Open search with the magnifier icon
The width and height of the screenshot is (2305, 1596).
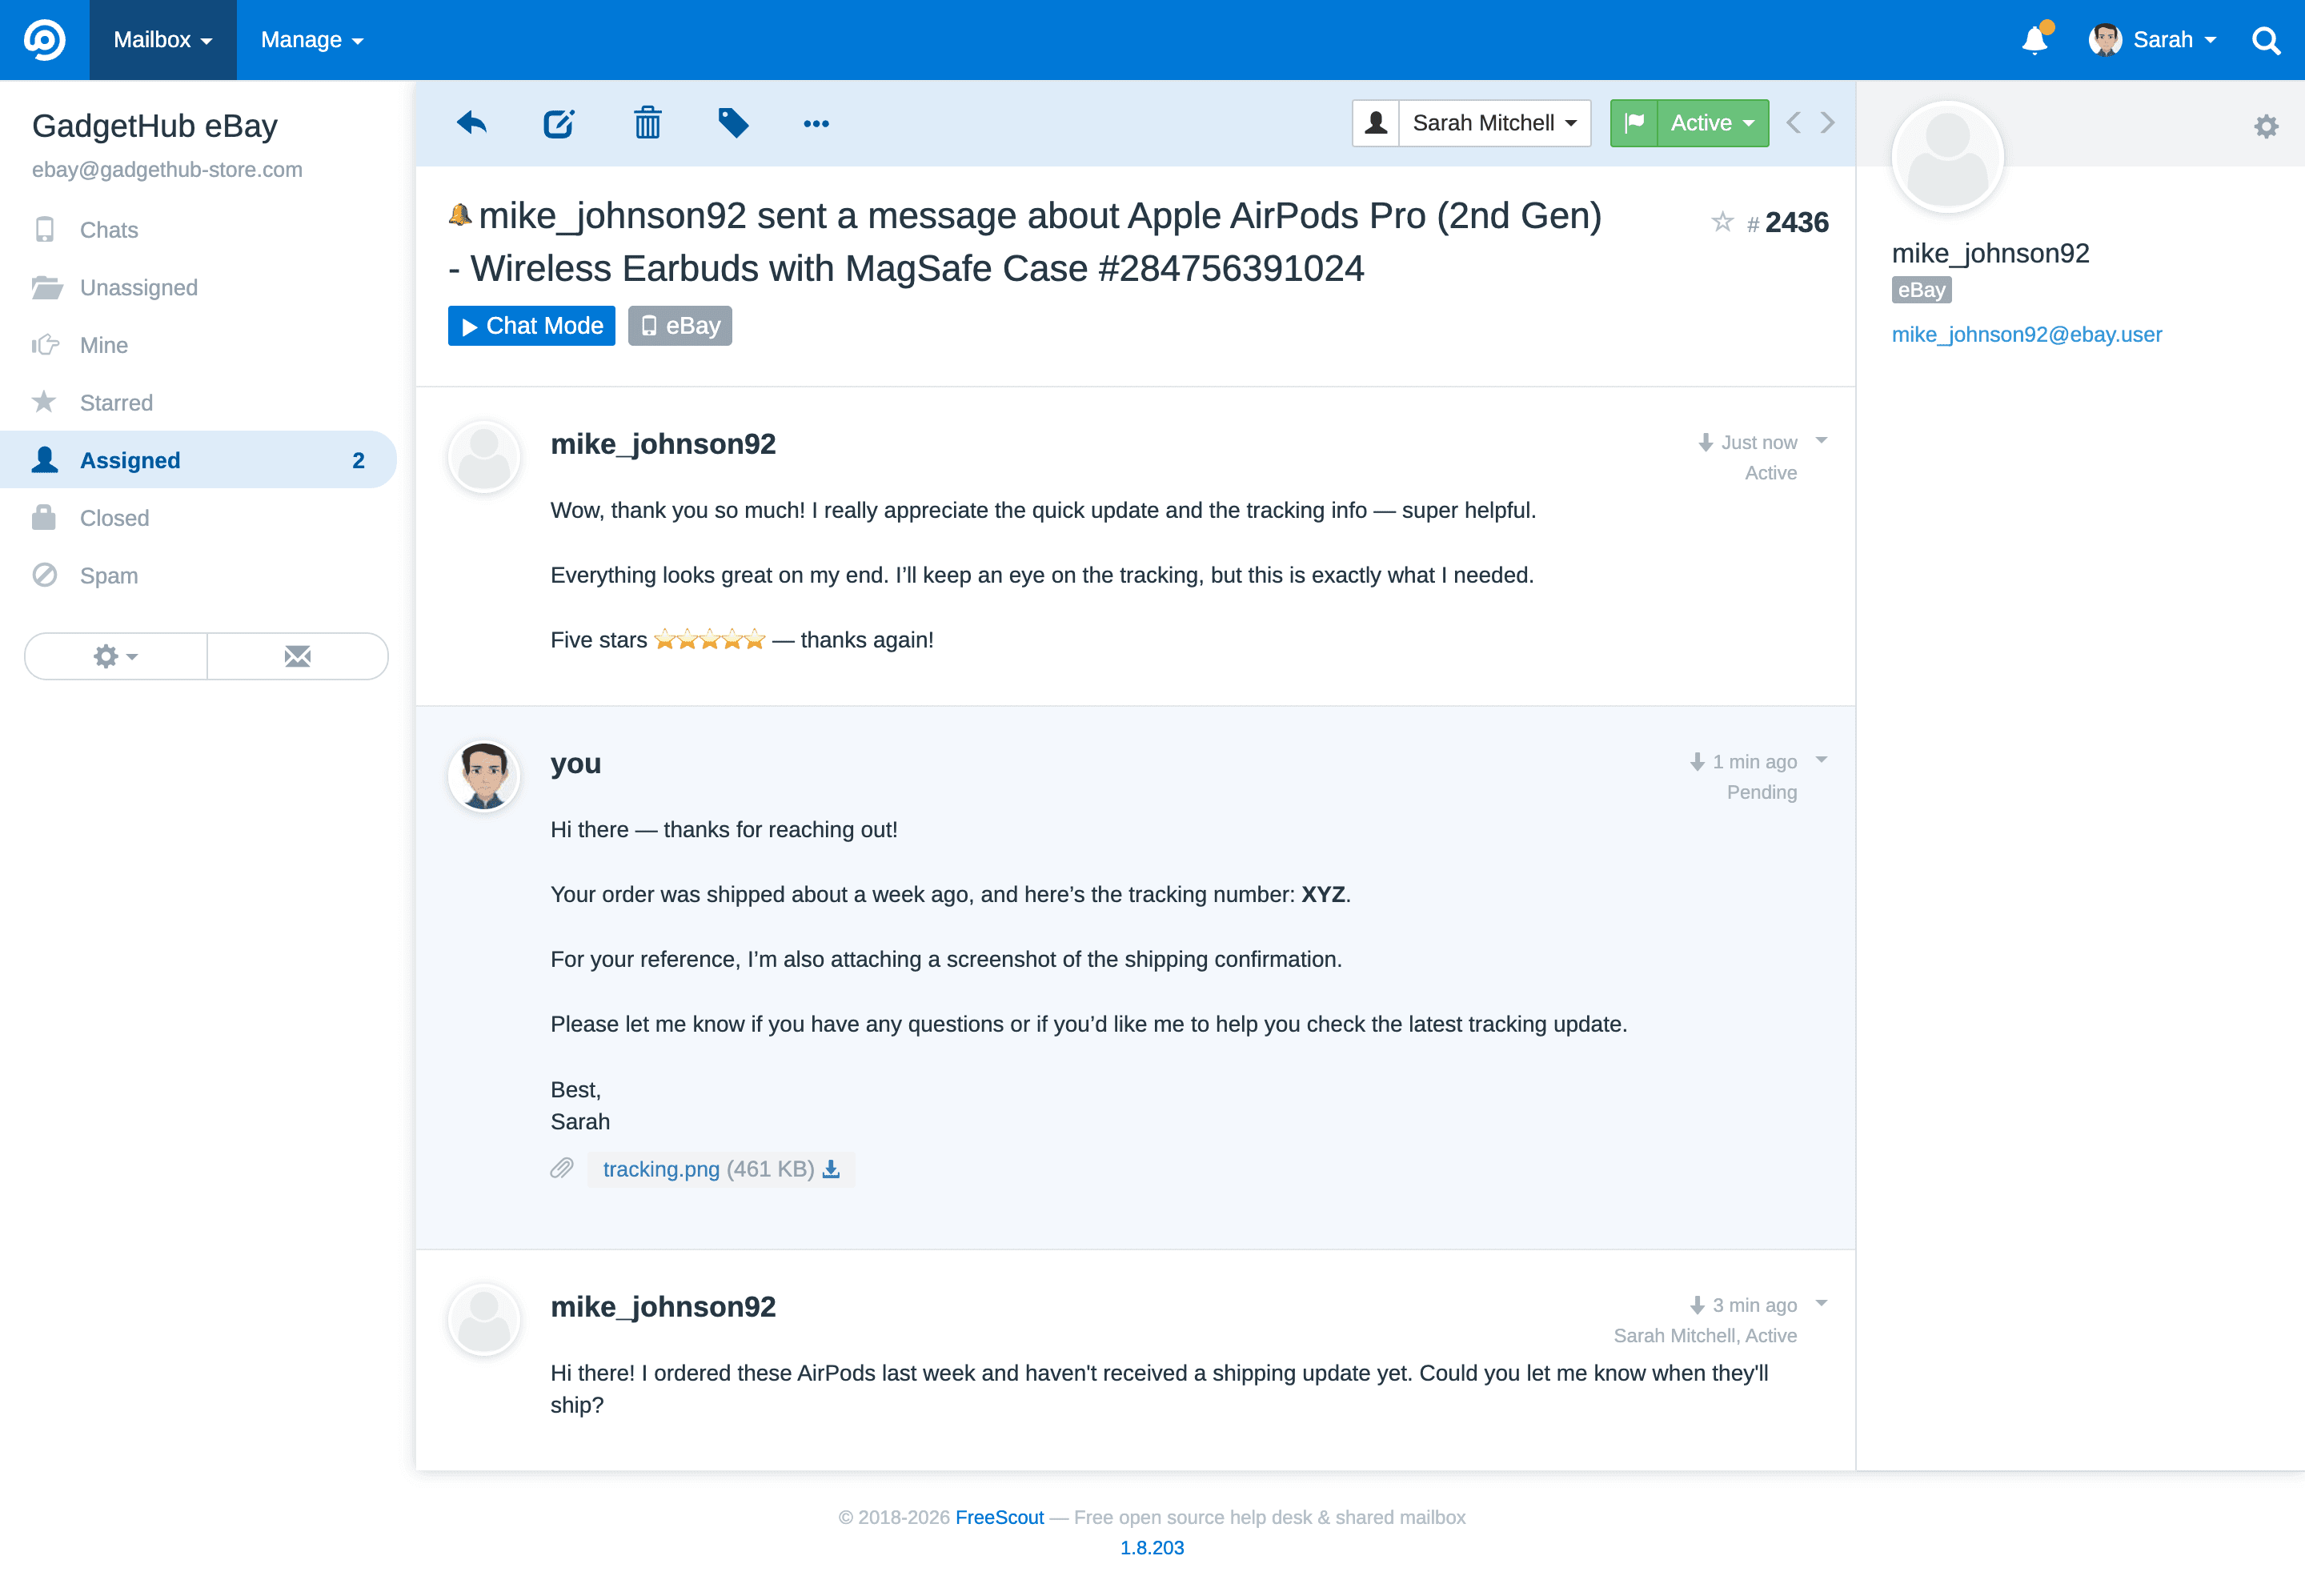[2265, 40]
